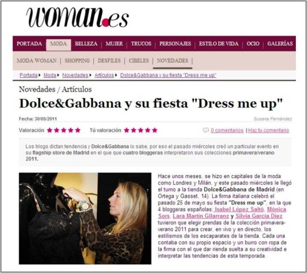Screen dimensions: 307x273
Task: Rate five stars in Tú valoración
Action: (x=155, y=130)
